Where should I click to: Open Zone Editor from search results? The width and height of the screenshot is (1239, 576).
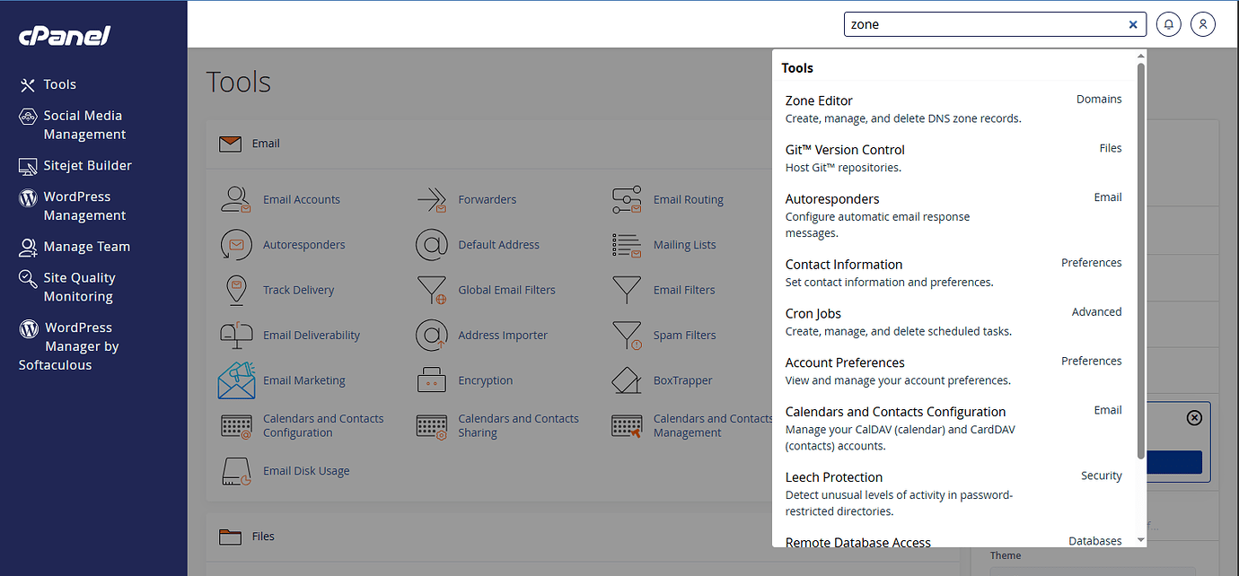click(818, 100)
